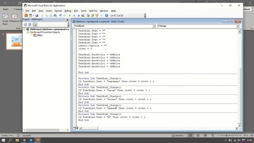
Task: Undo the last edit with the Undo arrow
Action: (60, 15)
